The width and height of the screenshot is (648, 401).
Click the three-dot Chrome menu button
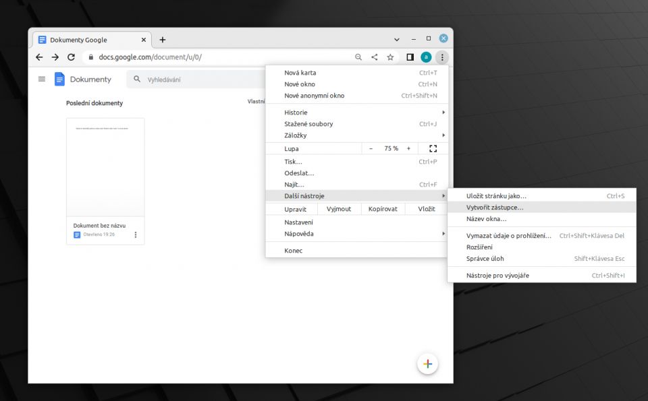pos(442,57)
